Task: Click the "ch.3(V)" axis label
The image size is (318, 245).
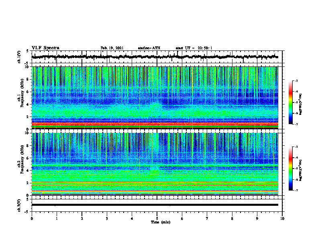Action: pyautogui.click(x=19, y=205)
